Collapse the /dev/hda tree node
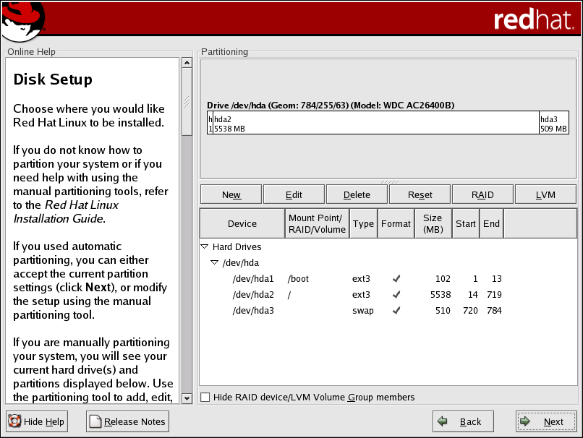The width and height of the screenshot is (583, 438). click(x=215, y=263)
